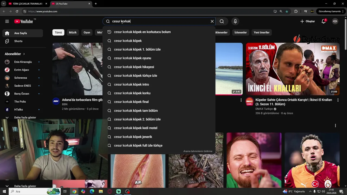Open the Ana Sayfa sidebar item

pos(23,33)
